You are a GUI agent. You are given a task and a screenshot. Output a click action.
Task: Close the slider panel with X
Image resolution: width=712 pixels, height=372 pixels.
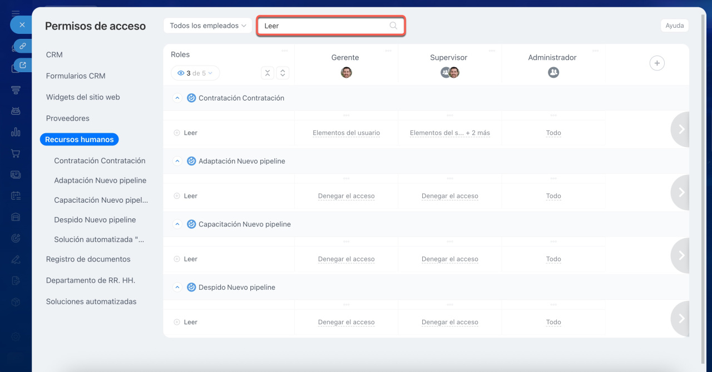point(22,25)
